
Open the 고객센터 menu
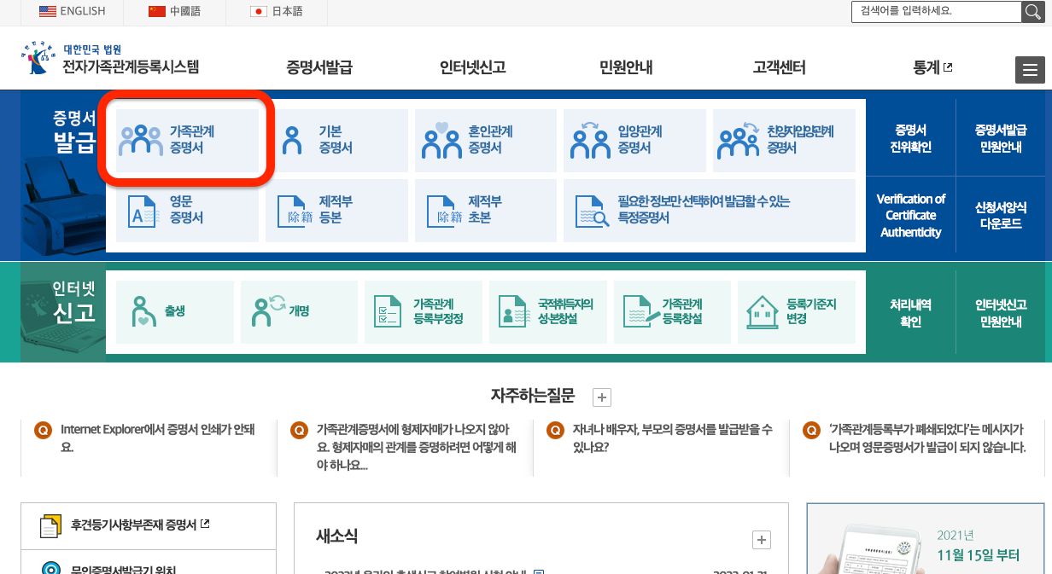778,67
